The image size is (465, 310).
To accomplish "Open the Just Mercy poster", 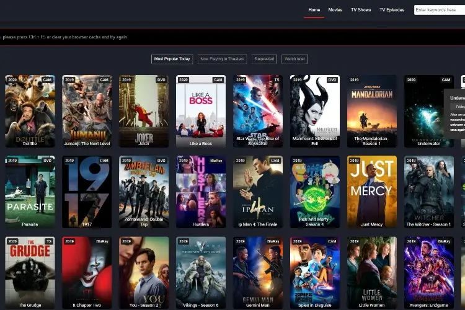I will [x=371, y=192].
